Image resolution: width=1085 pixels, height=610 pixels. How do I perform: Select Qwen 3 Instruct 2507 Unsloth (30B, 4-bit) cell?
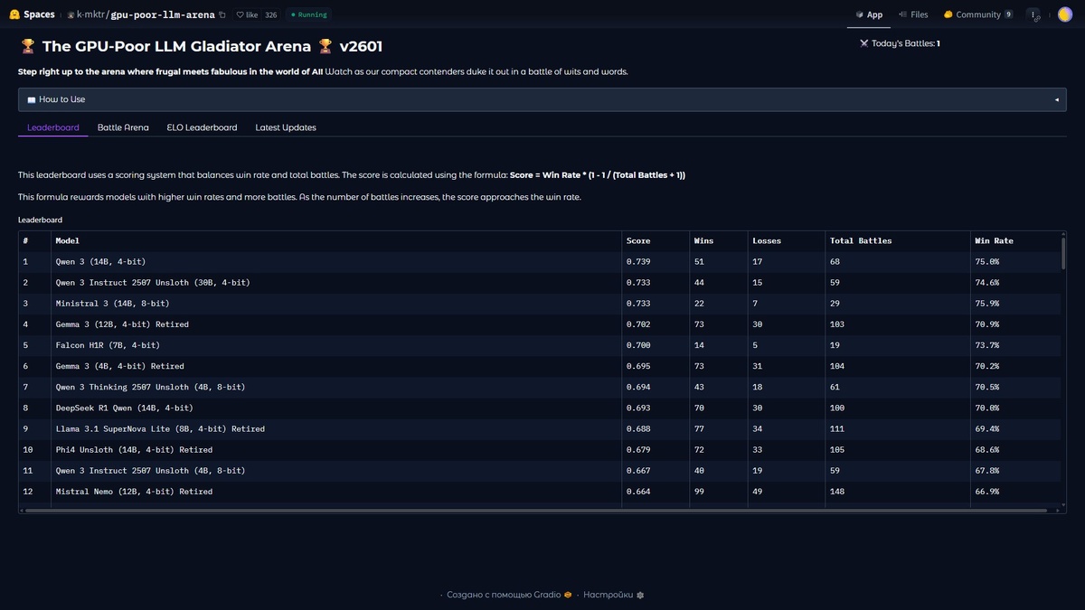(336, 282)
